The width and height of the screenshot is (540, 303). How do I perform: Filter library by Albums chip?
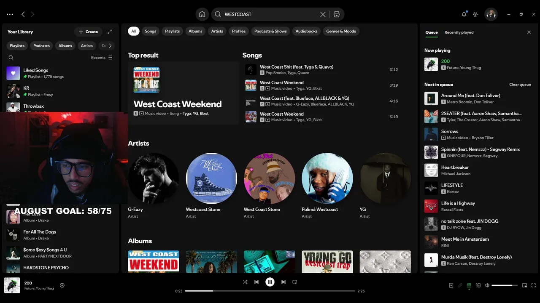coord(65,46)
